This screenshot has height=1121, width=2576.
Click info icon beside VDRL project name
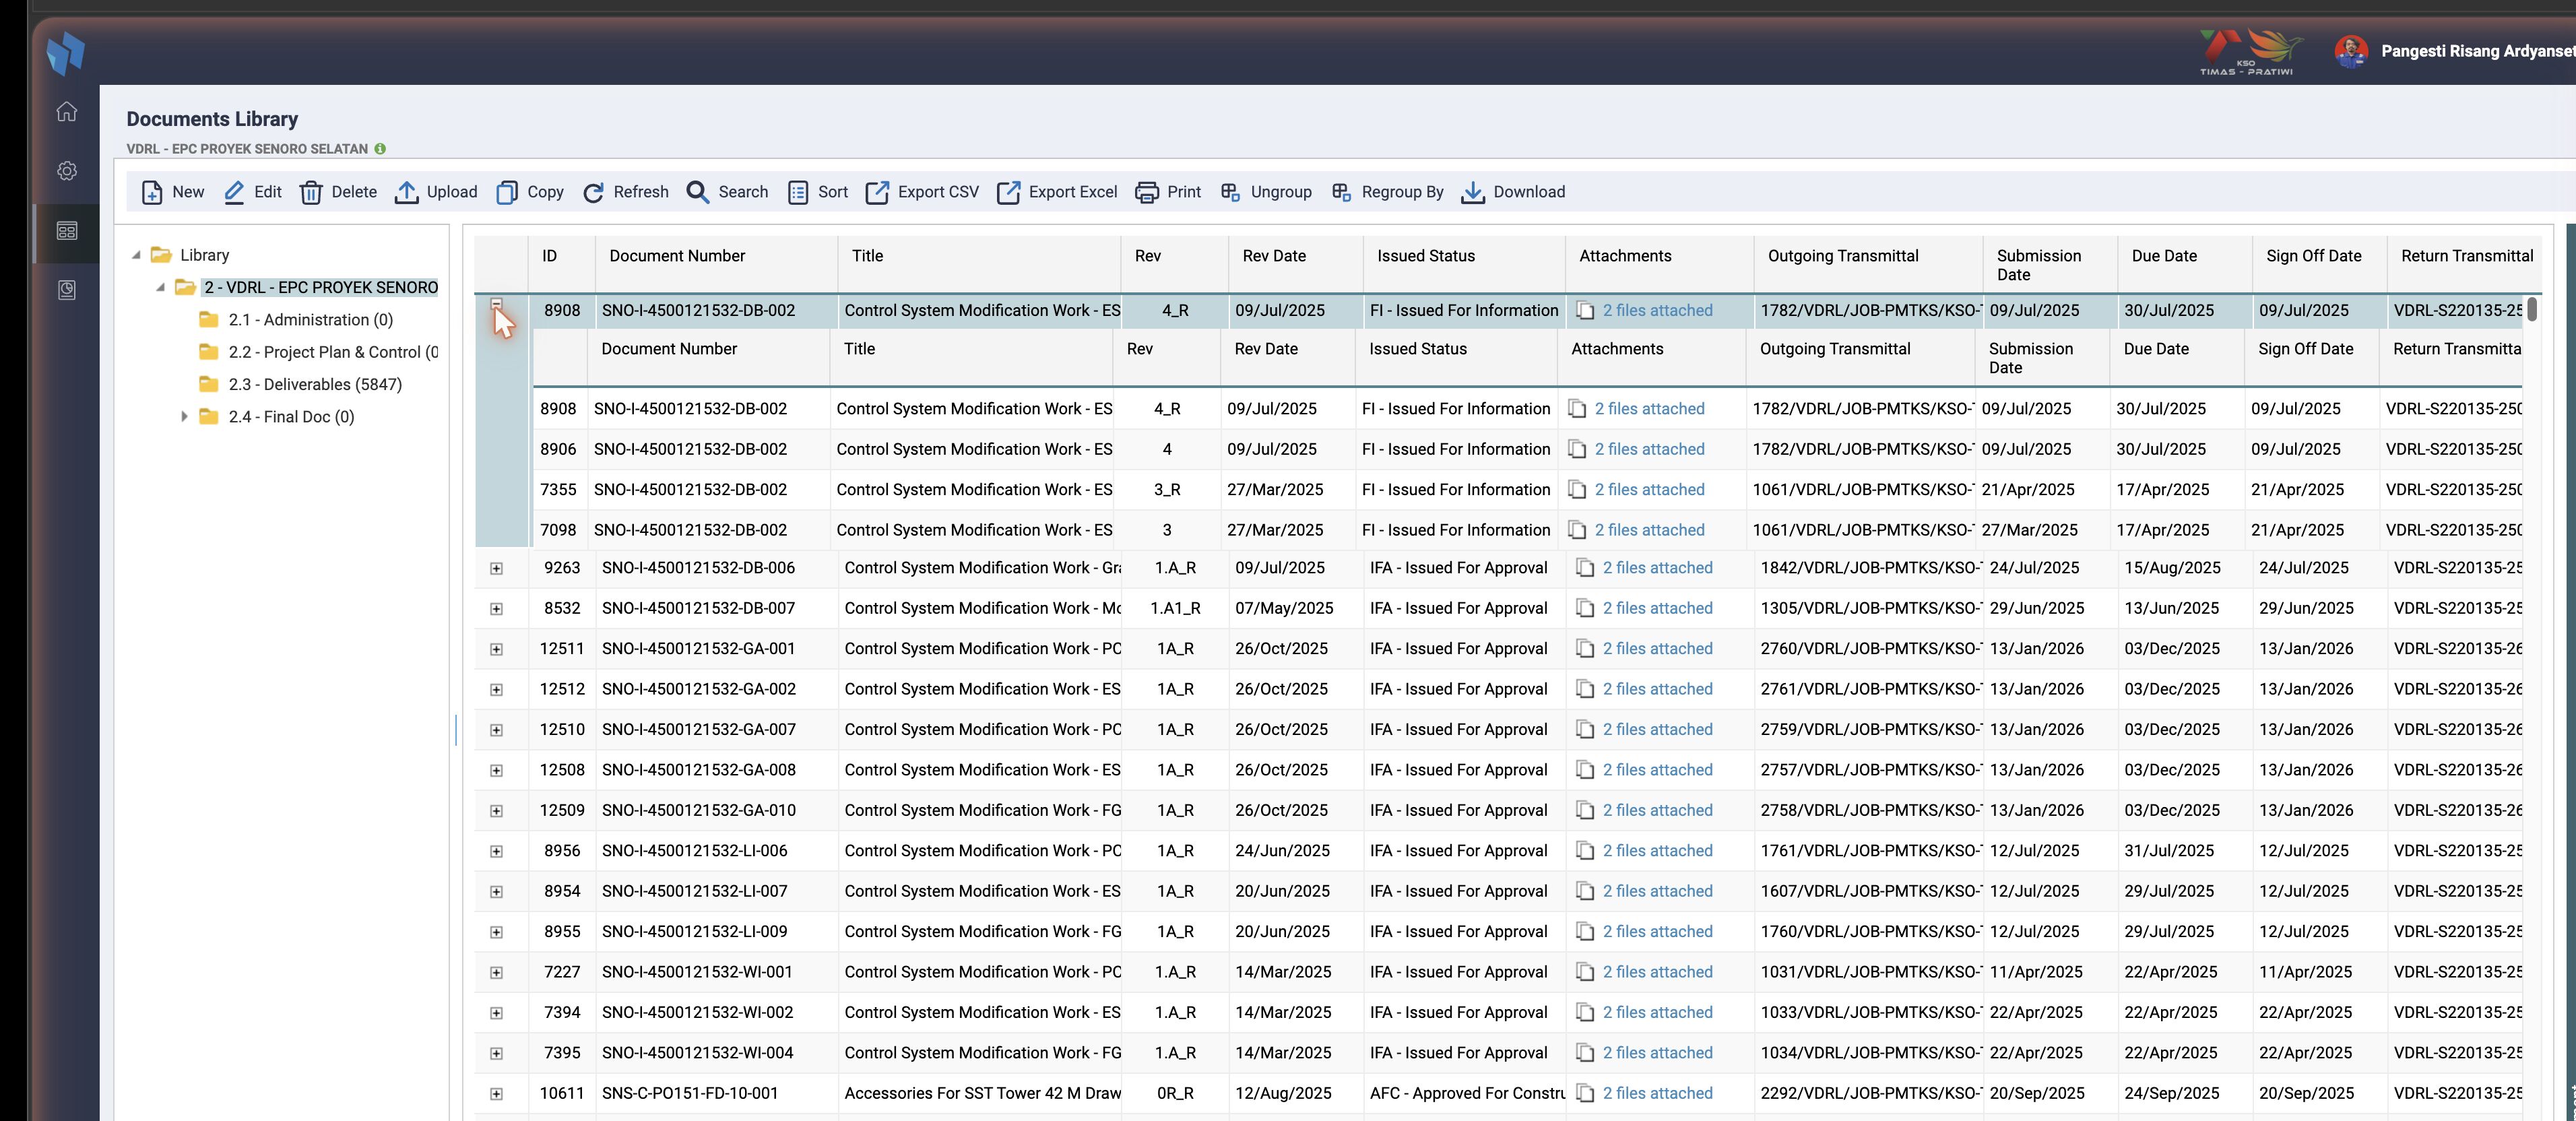pyautogui.click(x=380, y=149)
